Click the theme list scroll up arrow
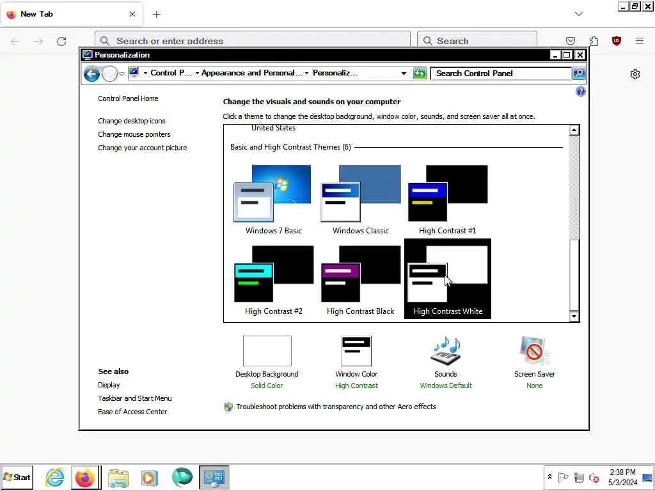This screenshot has height=491, width=655. click(x=574, y=130)
